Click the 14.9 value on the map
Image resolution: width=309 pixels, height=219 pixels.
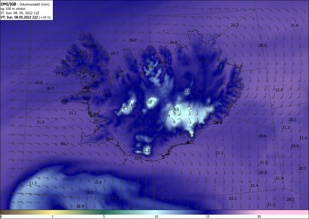click(96, 83)
